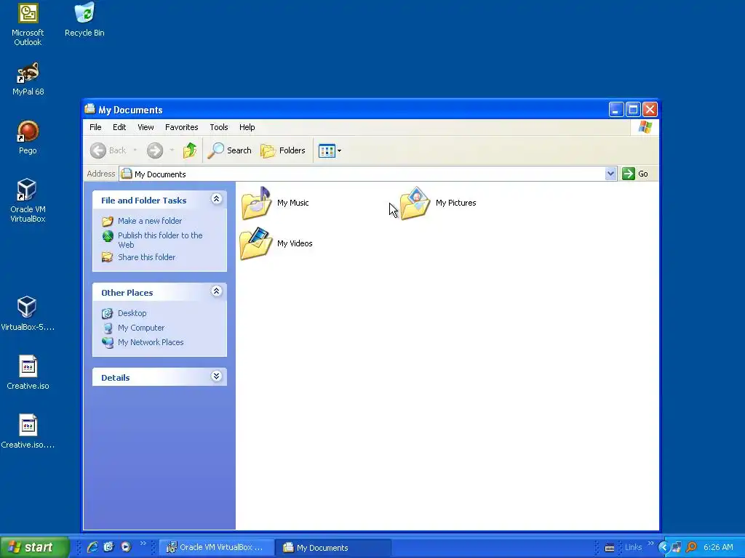Toggle the Folders pane
The height and width of the screenshot is (558, 745).
(x=283, y=150)
